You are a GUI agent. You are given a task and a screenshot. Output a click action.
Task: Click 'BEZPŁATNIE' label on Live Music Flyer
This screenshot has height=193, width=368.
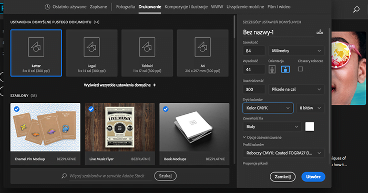[141, 159]
